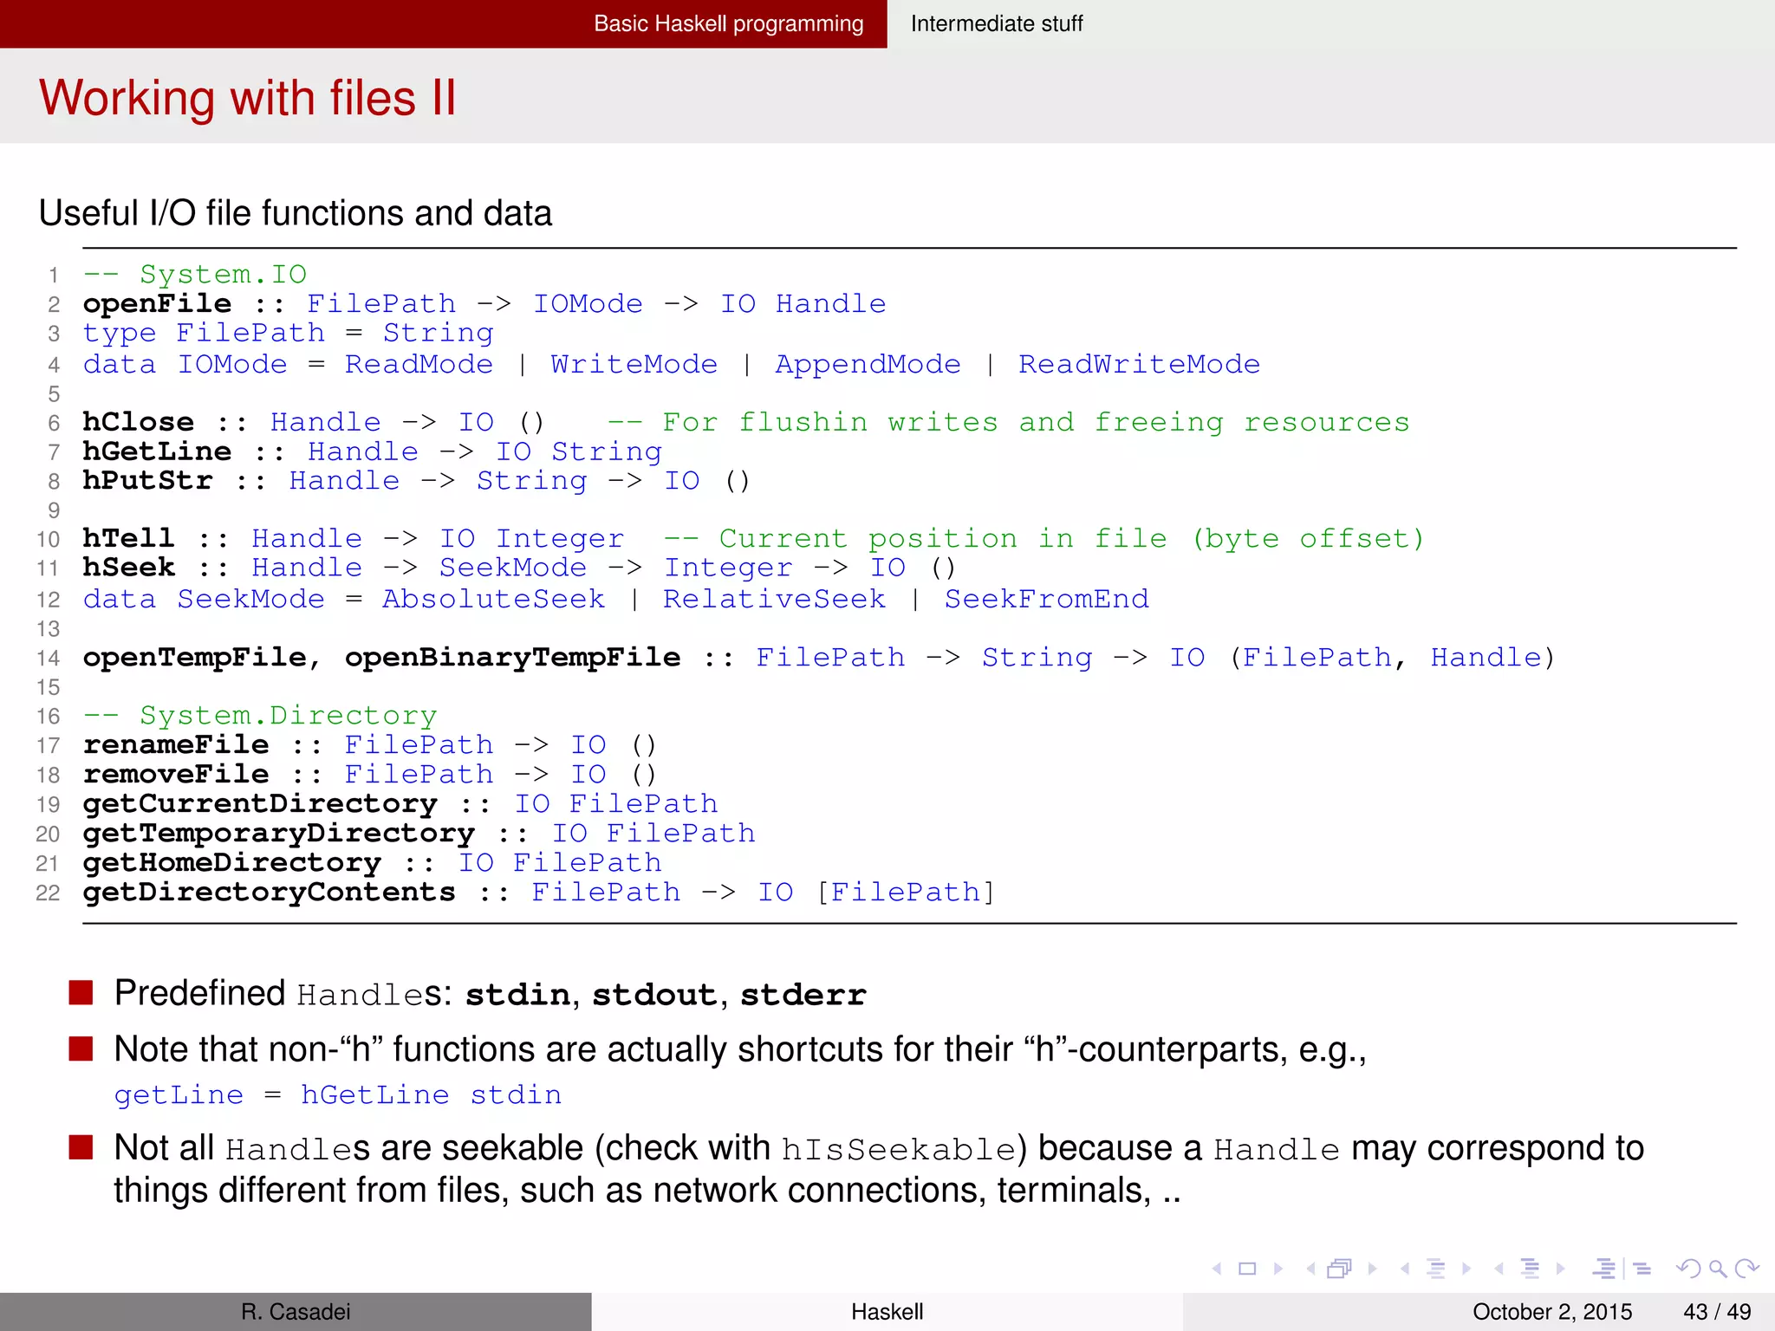Click the section navigation icon
Screen dimensions: 1775x1331
[1530, 1269]
